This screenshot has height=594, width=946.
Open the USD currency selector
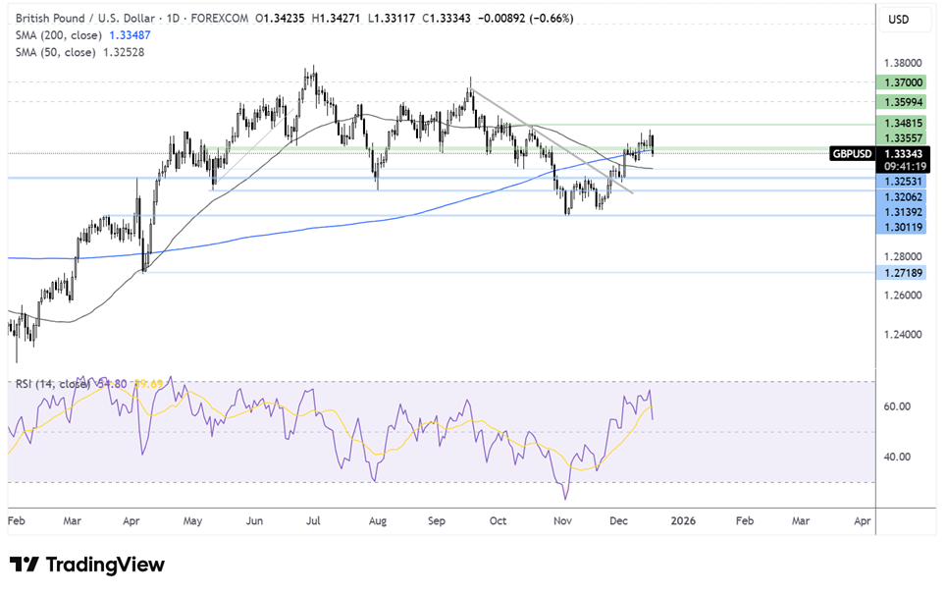pyautogui.click(x=897, y=19)
